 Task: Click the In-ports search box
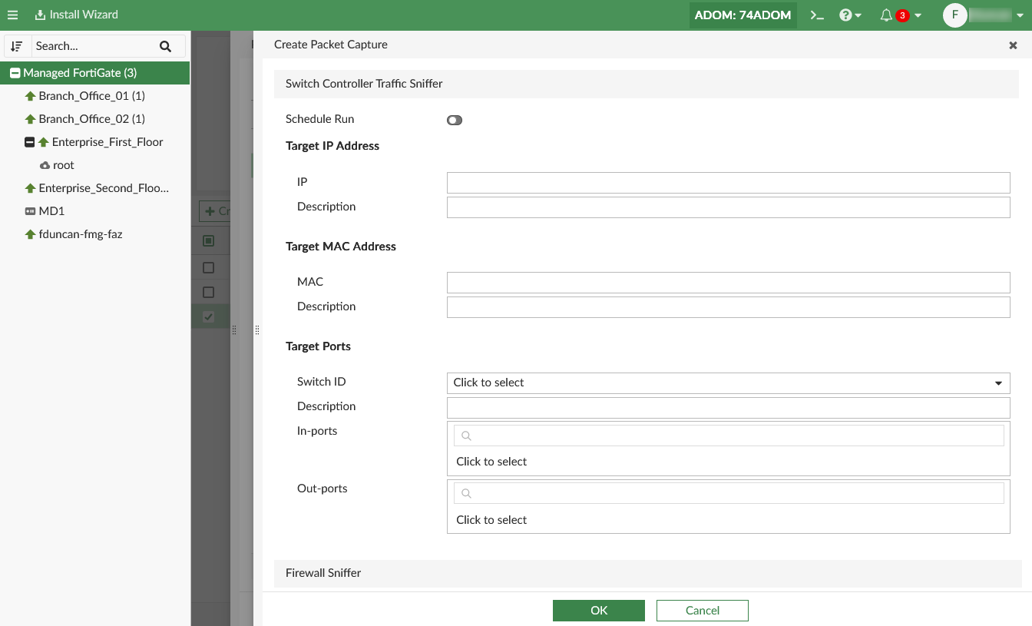(728, 436)
